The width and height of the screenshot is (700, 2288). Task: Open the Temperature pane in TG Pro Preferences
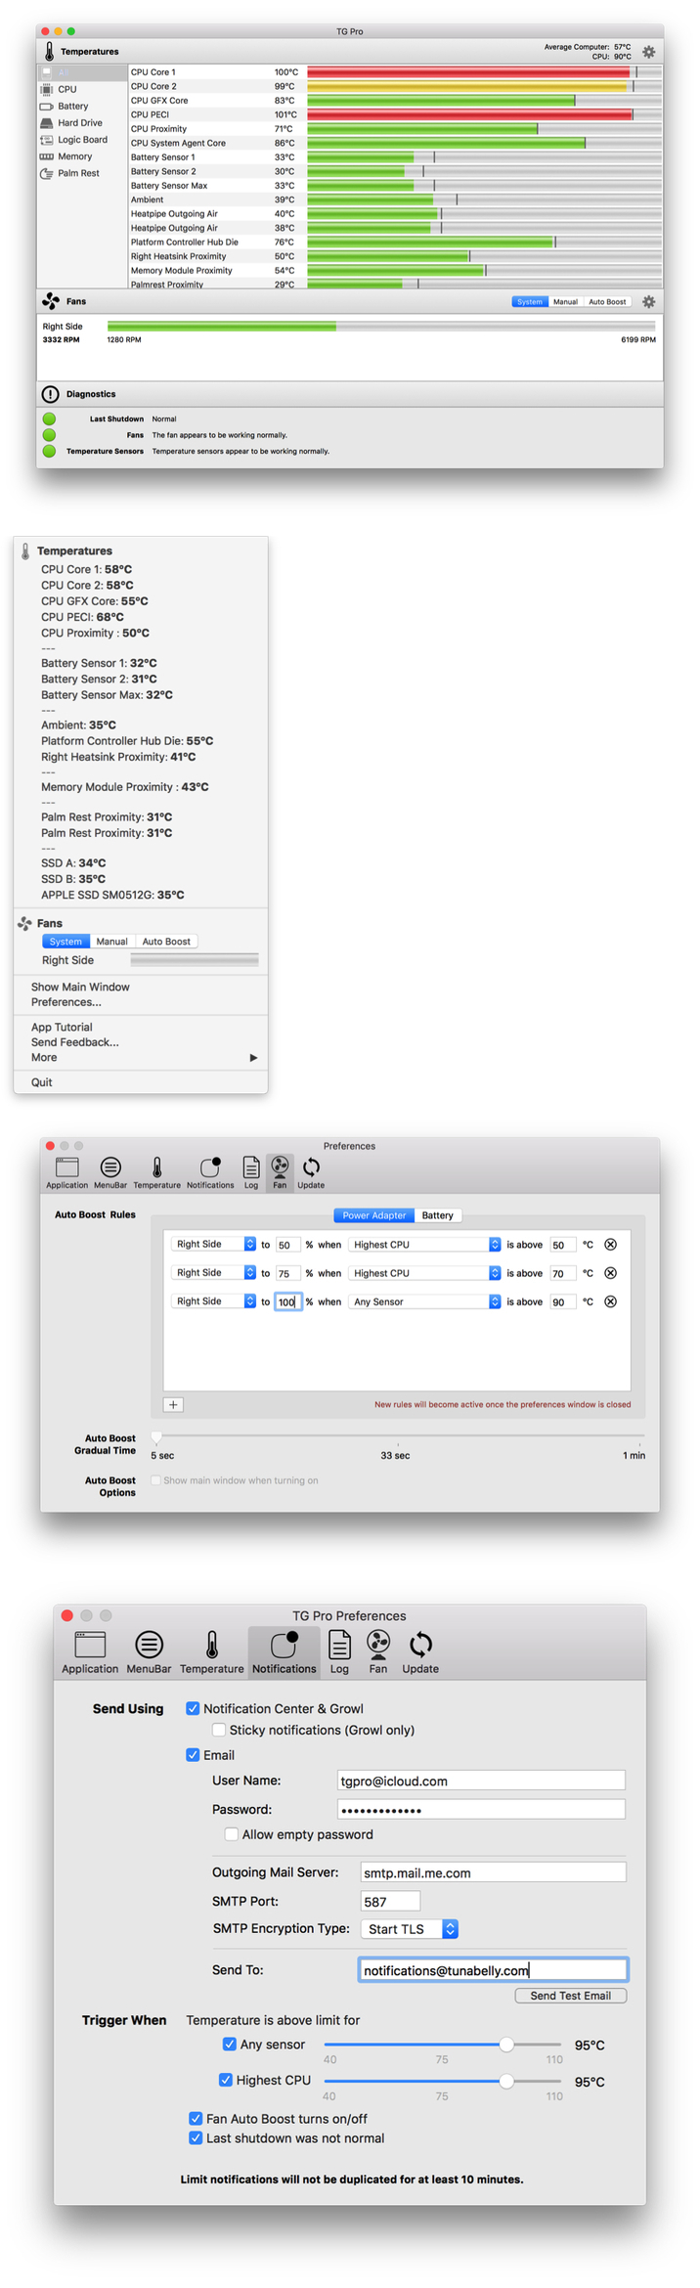pyautogui.click(x=211, y=1652)
